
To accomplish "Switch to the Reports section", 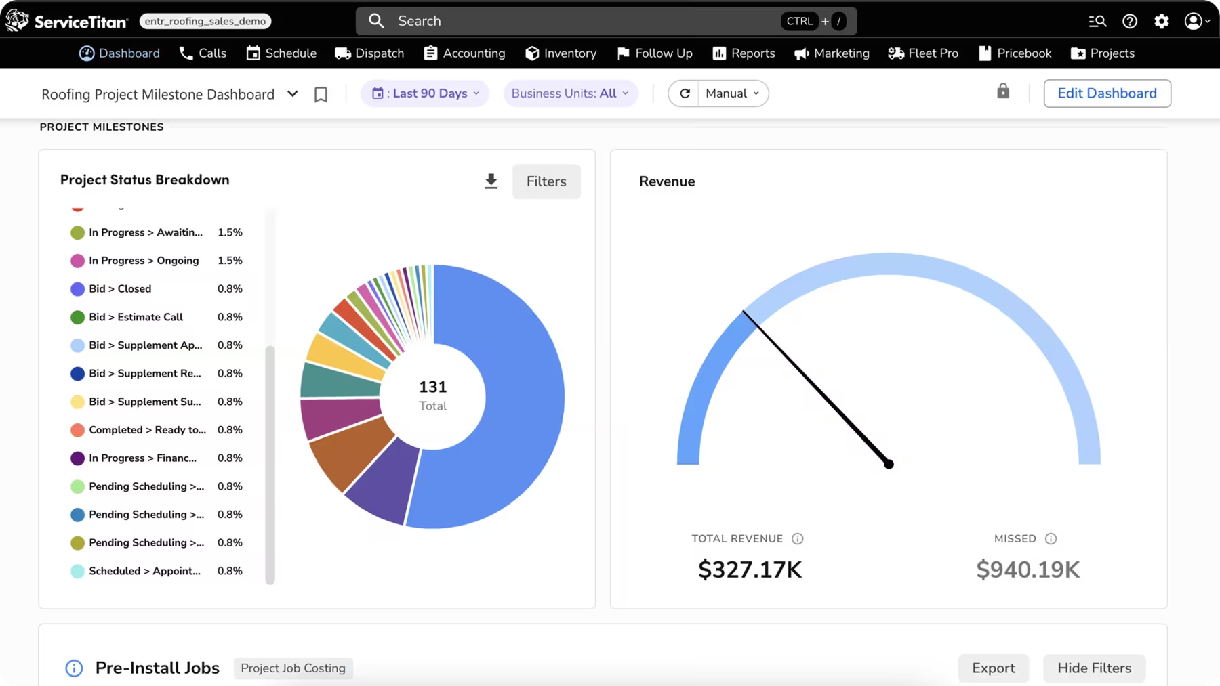I will click(744, 53).
